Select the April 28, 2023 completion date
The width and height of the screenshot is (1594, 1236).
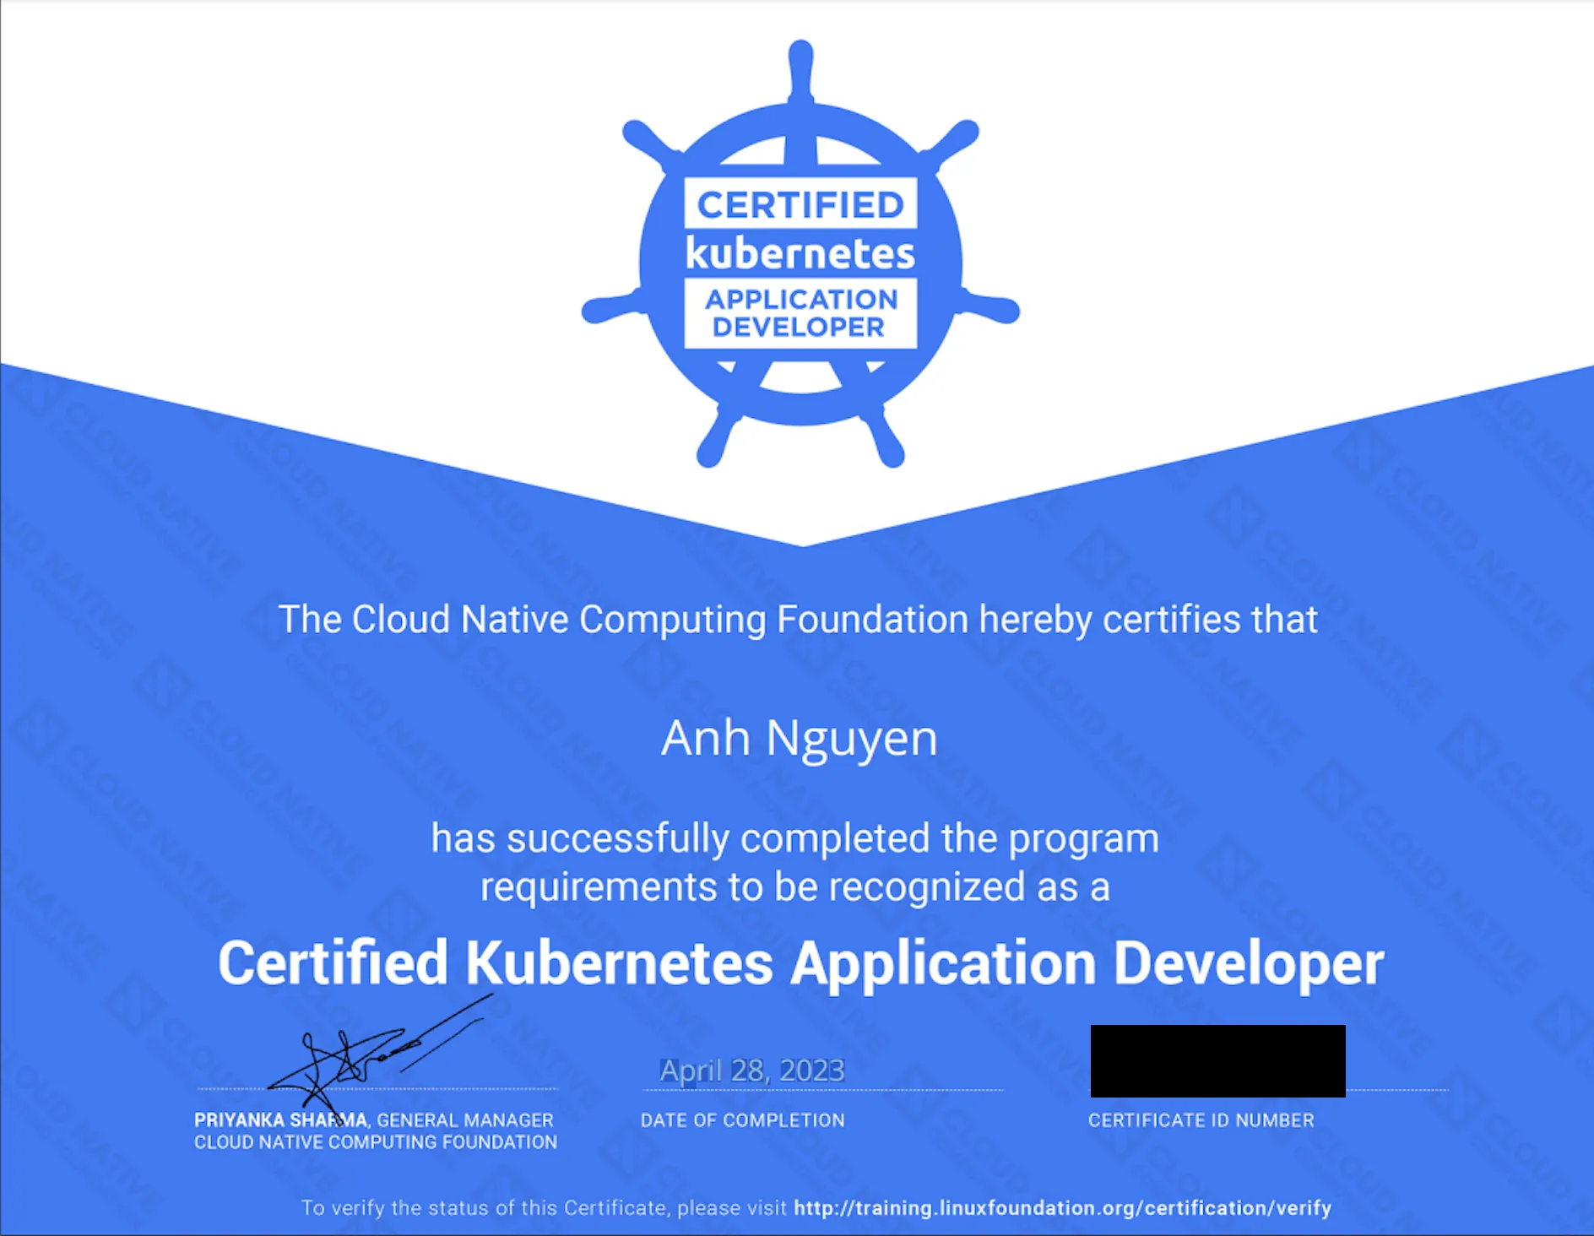751,1071
